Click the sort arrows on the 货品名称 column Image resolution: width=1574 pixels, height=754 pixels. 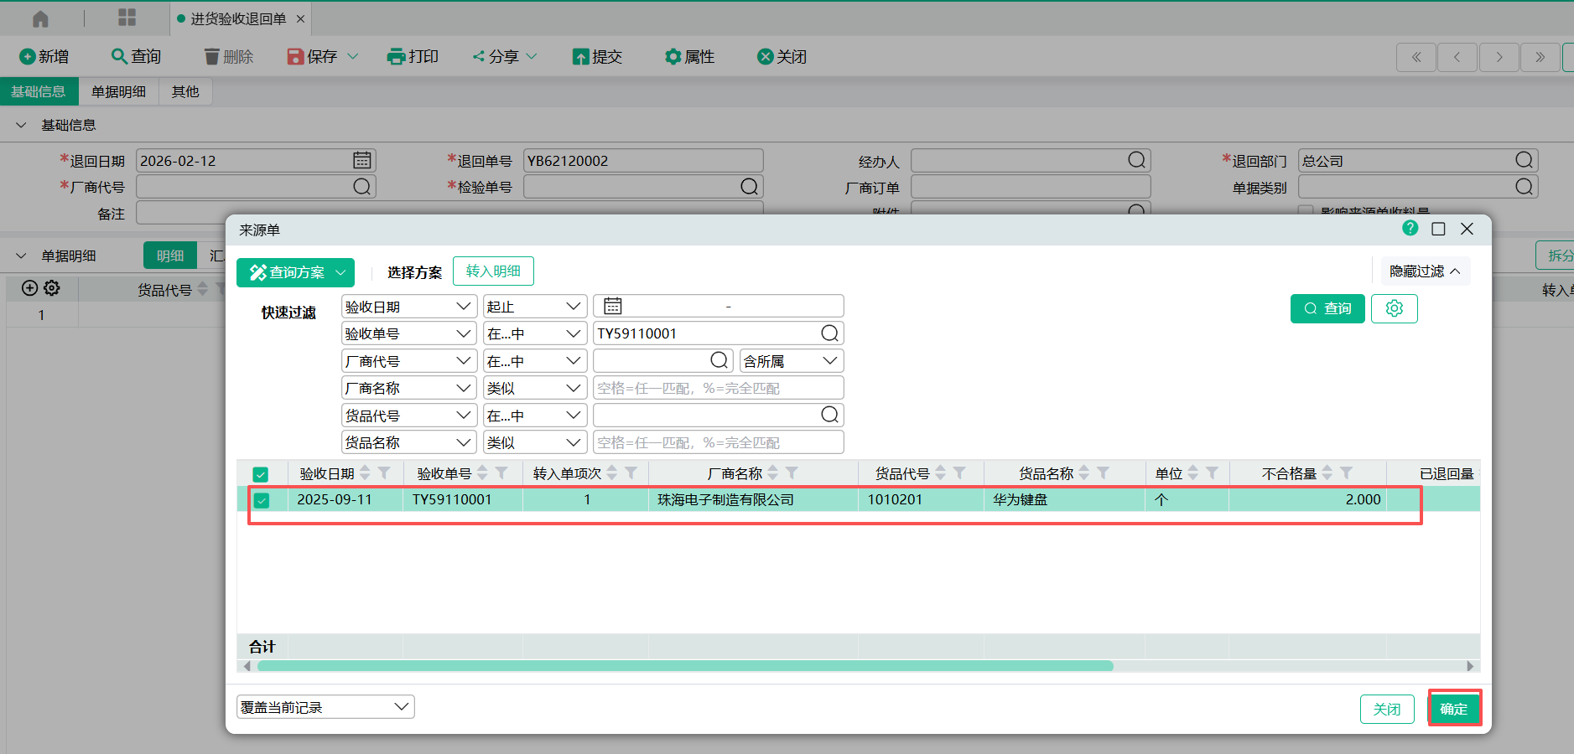(x=1084, y=473)
